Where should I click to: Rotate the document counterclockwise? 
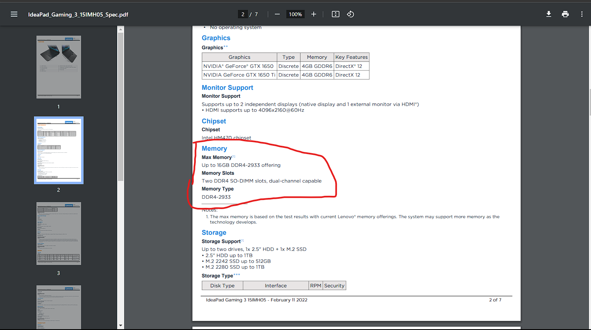point(351,14)
